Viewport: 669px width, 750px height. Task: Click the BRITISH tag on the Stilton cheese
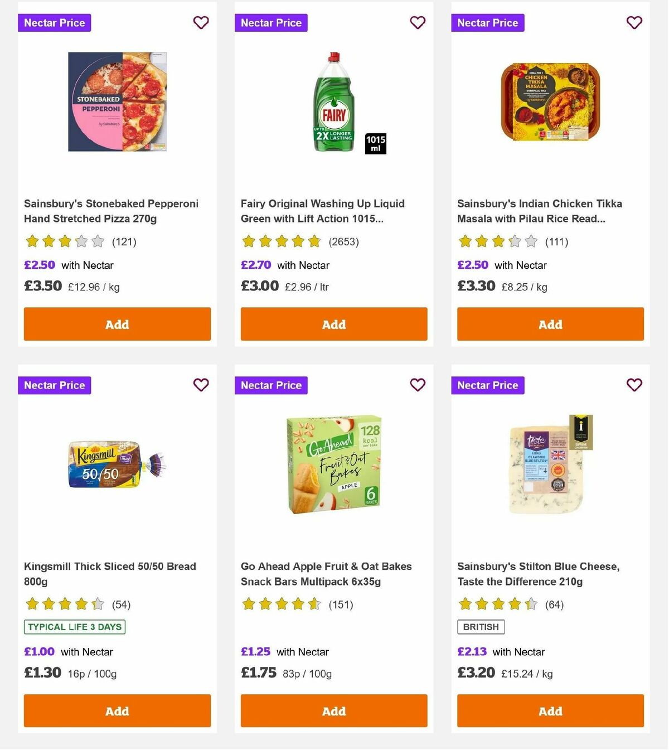[481, 627]
